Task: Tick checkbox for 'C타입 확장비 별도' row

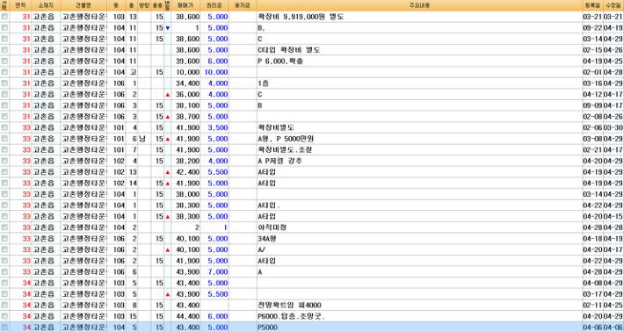Action: pos(4,50)
